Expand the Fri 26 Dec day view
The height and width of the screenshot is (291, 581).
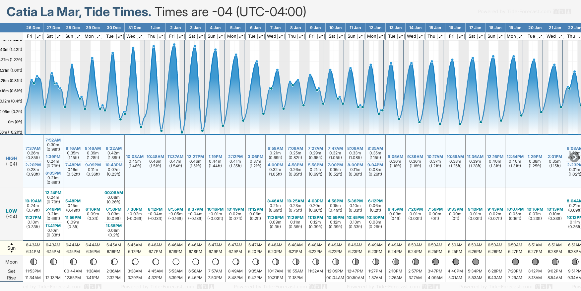pos(39,36)
